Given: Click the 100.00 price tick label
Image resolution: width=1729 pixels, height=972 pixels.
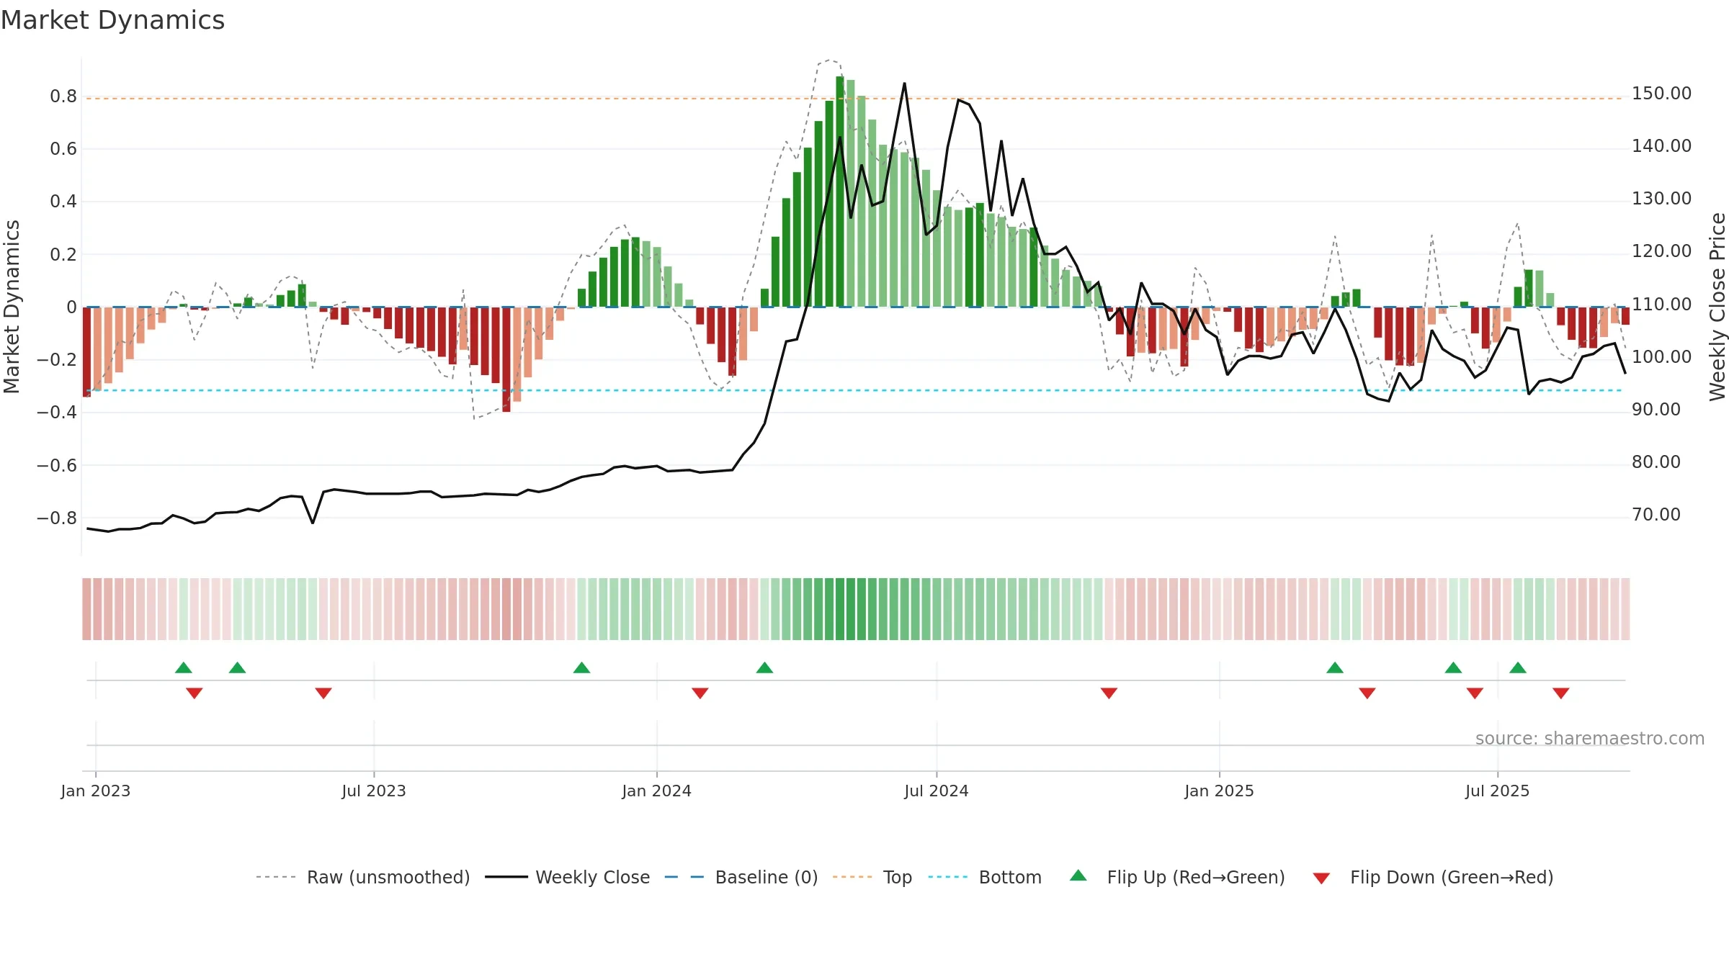Looking at the screenshot, I should pos(1661,357).
